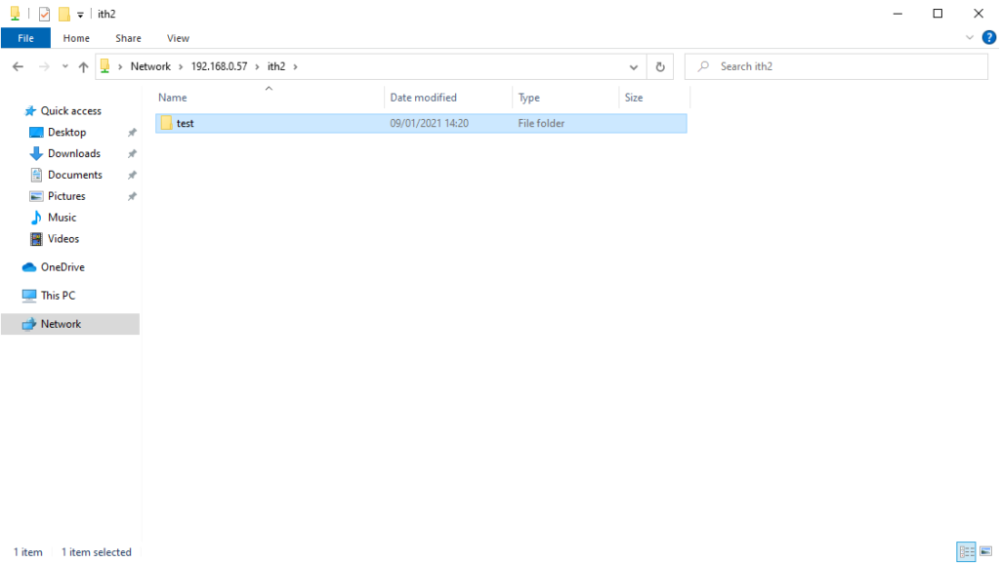The width and height of the screenshot is (1000, 563).
Task: Minimize the ith2 Explorer window
Action: (x=897, y=14)
